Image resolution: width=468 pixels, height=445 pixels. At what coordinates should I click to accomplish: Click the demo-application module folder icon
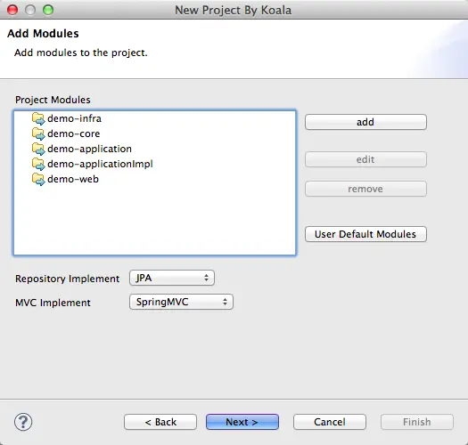pos(38,149)
